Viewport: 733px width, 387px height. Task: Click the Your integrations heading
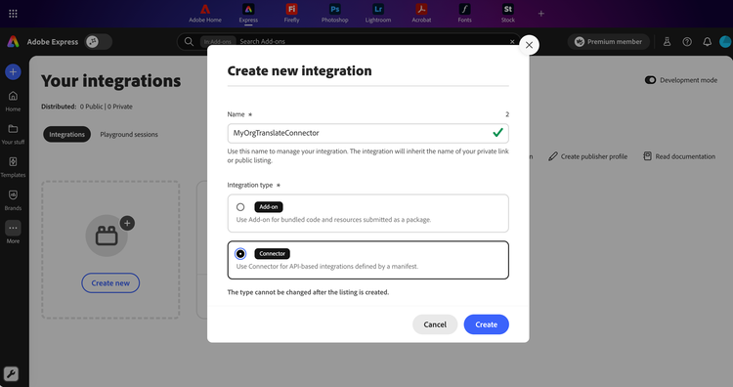coord(110,81)
